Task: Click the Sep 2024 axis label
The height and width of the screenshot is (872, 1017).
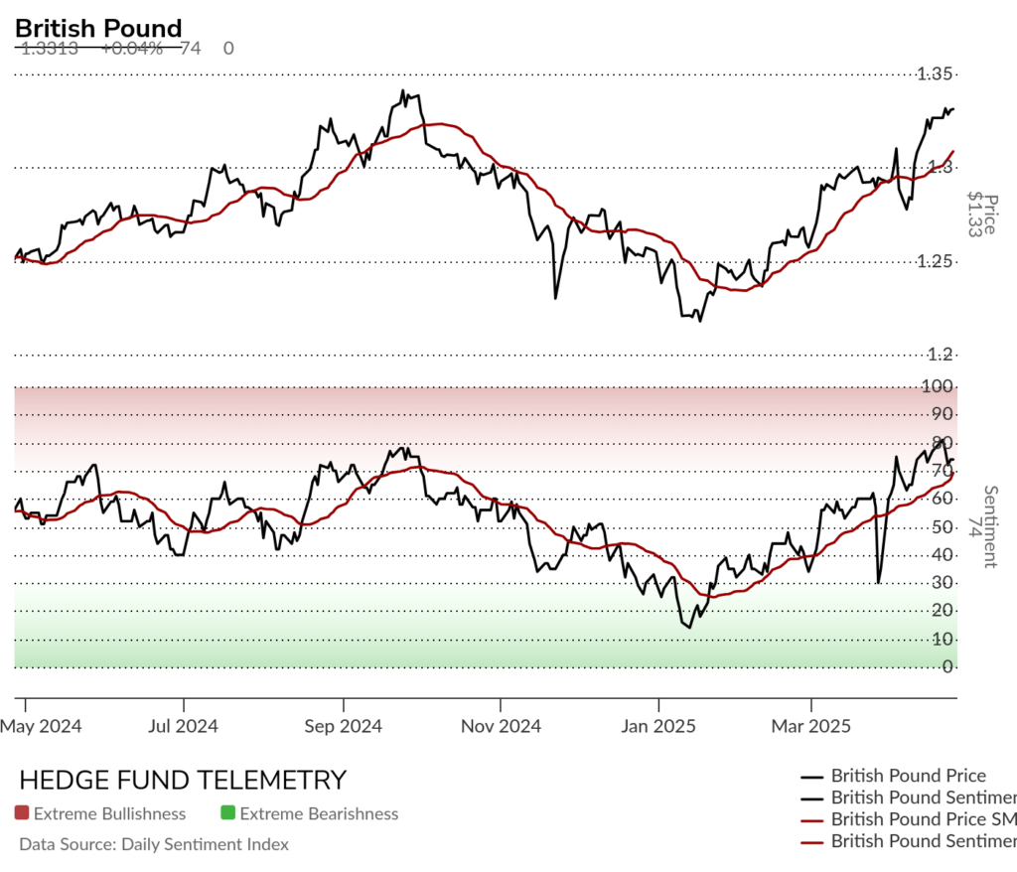Action: coord(343,726)
